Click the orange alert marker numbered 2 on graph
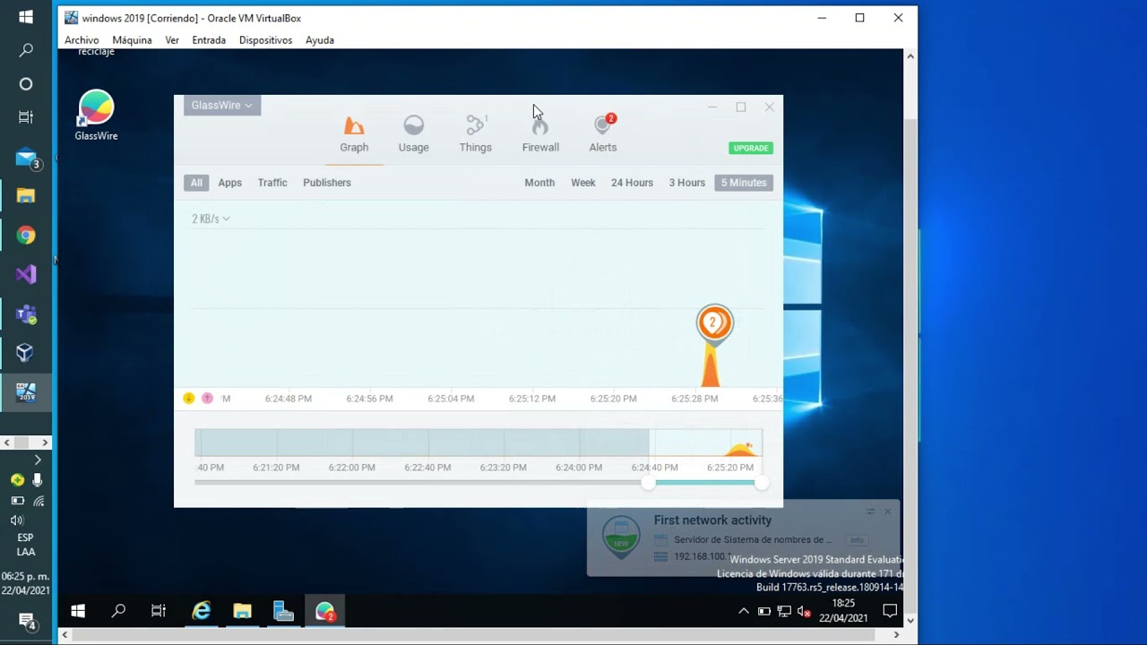 (x=714, y=323)
